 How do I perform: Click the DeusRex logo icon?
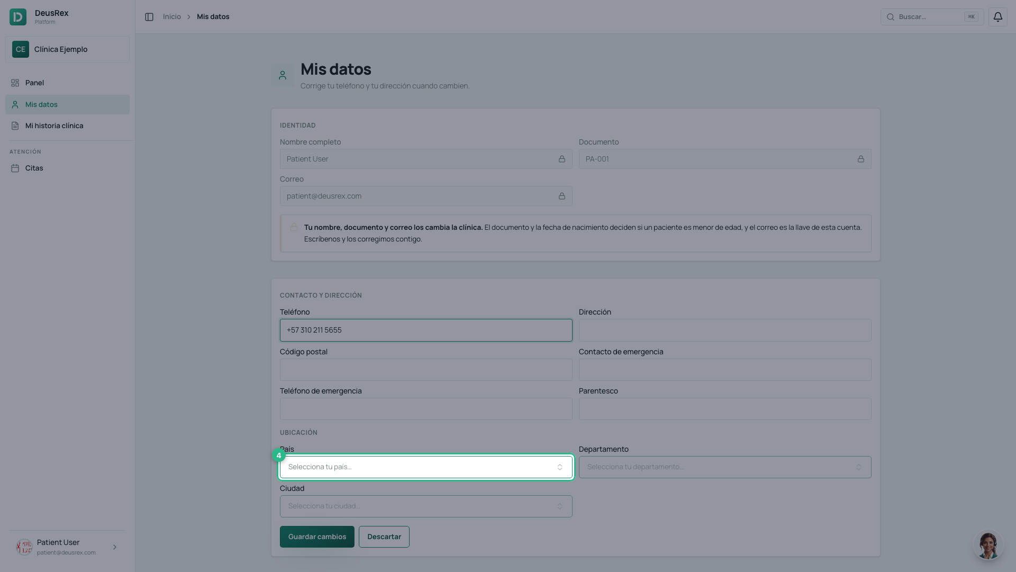click(x=18, y=17)
